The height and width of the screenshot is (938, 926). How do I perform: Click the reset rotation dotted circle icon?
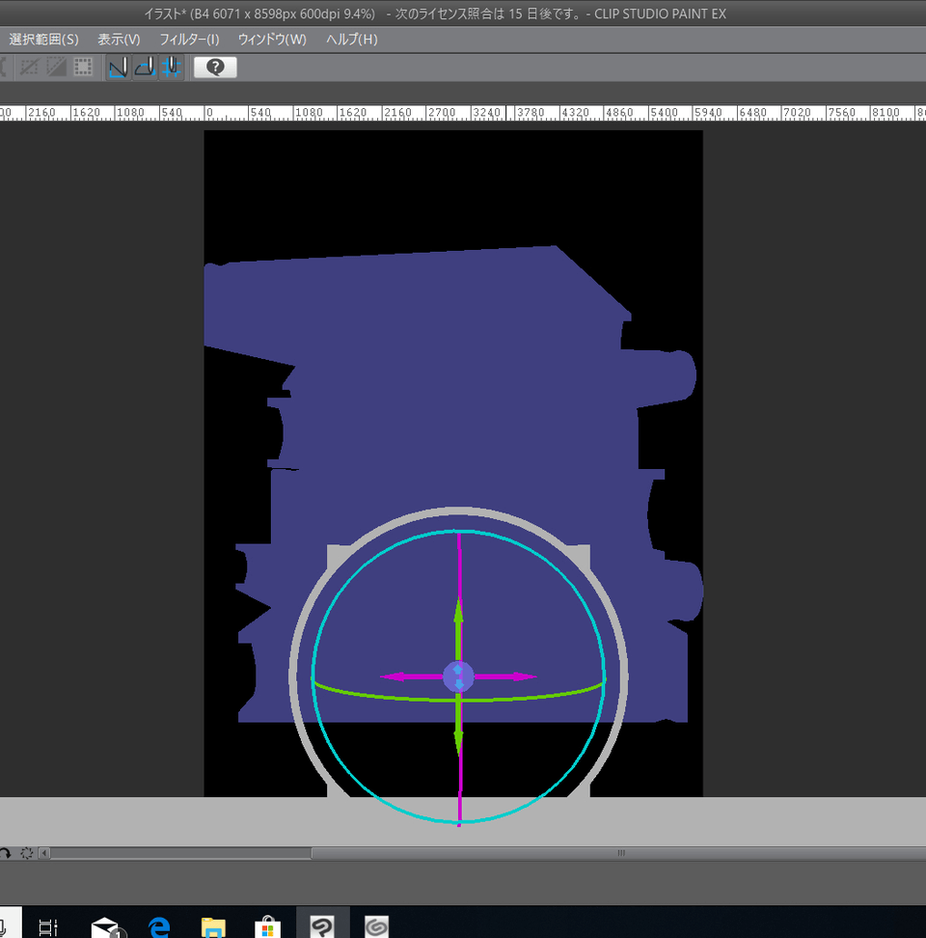(x=26, y=853)
